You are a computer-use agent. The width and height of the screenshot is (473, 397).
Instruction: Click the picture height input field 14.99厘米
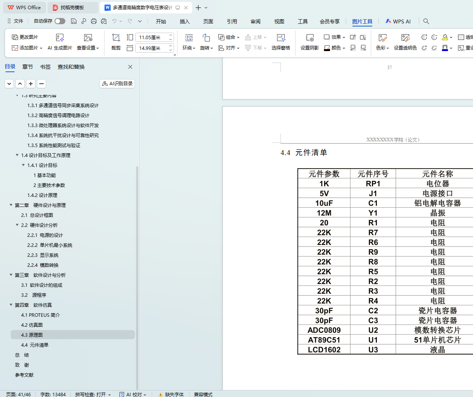[x=151, y=48]
